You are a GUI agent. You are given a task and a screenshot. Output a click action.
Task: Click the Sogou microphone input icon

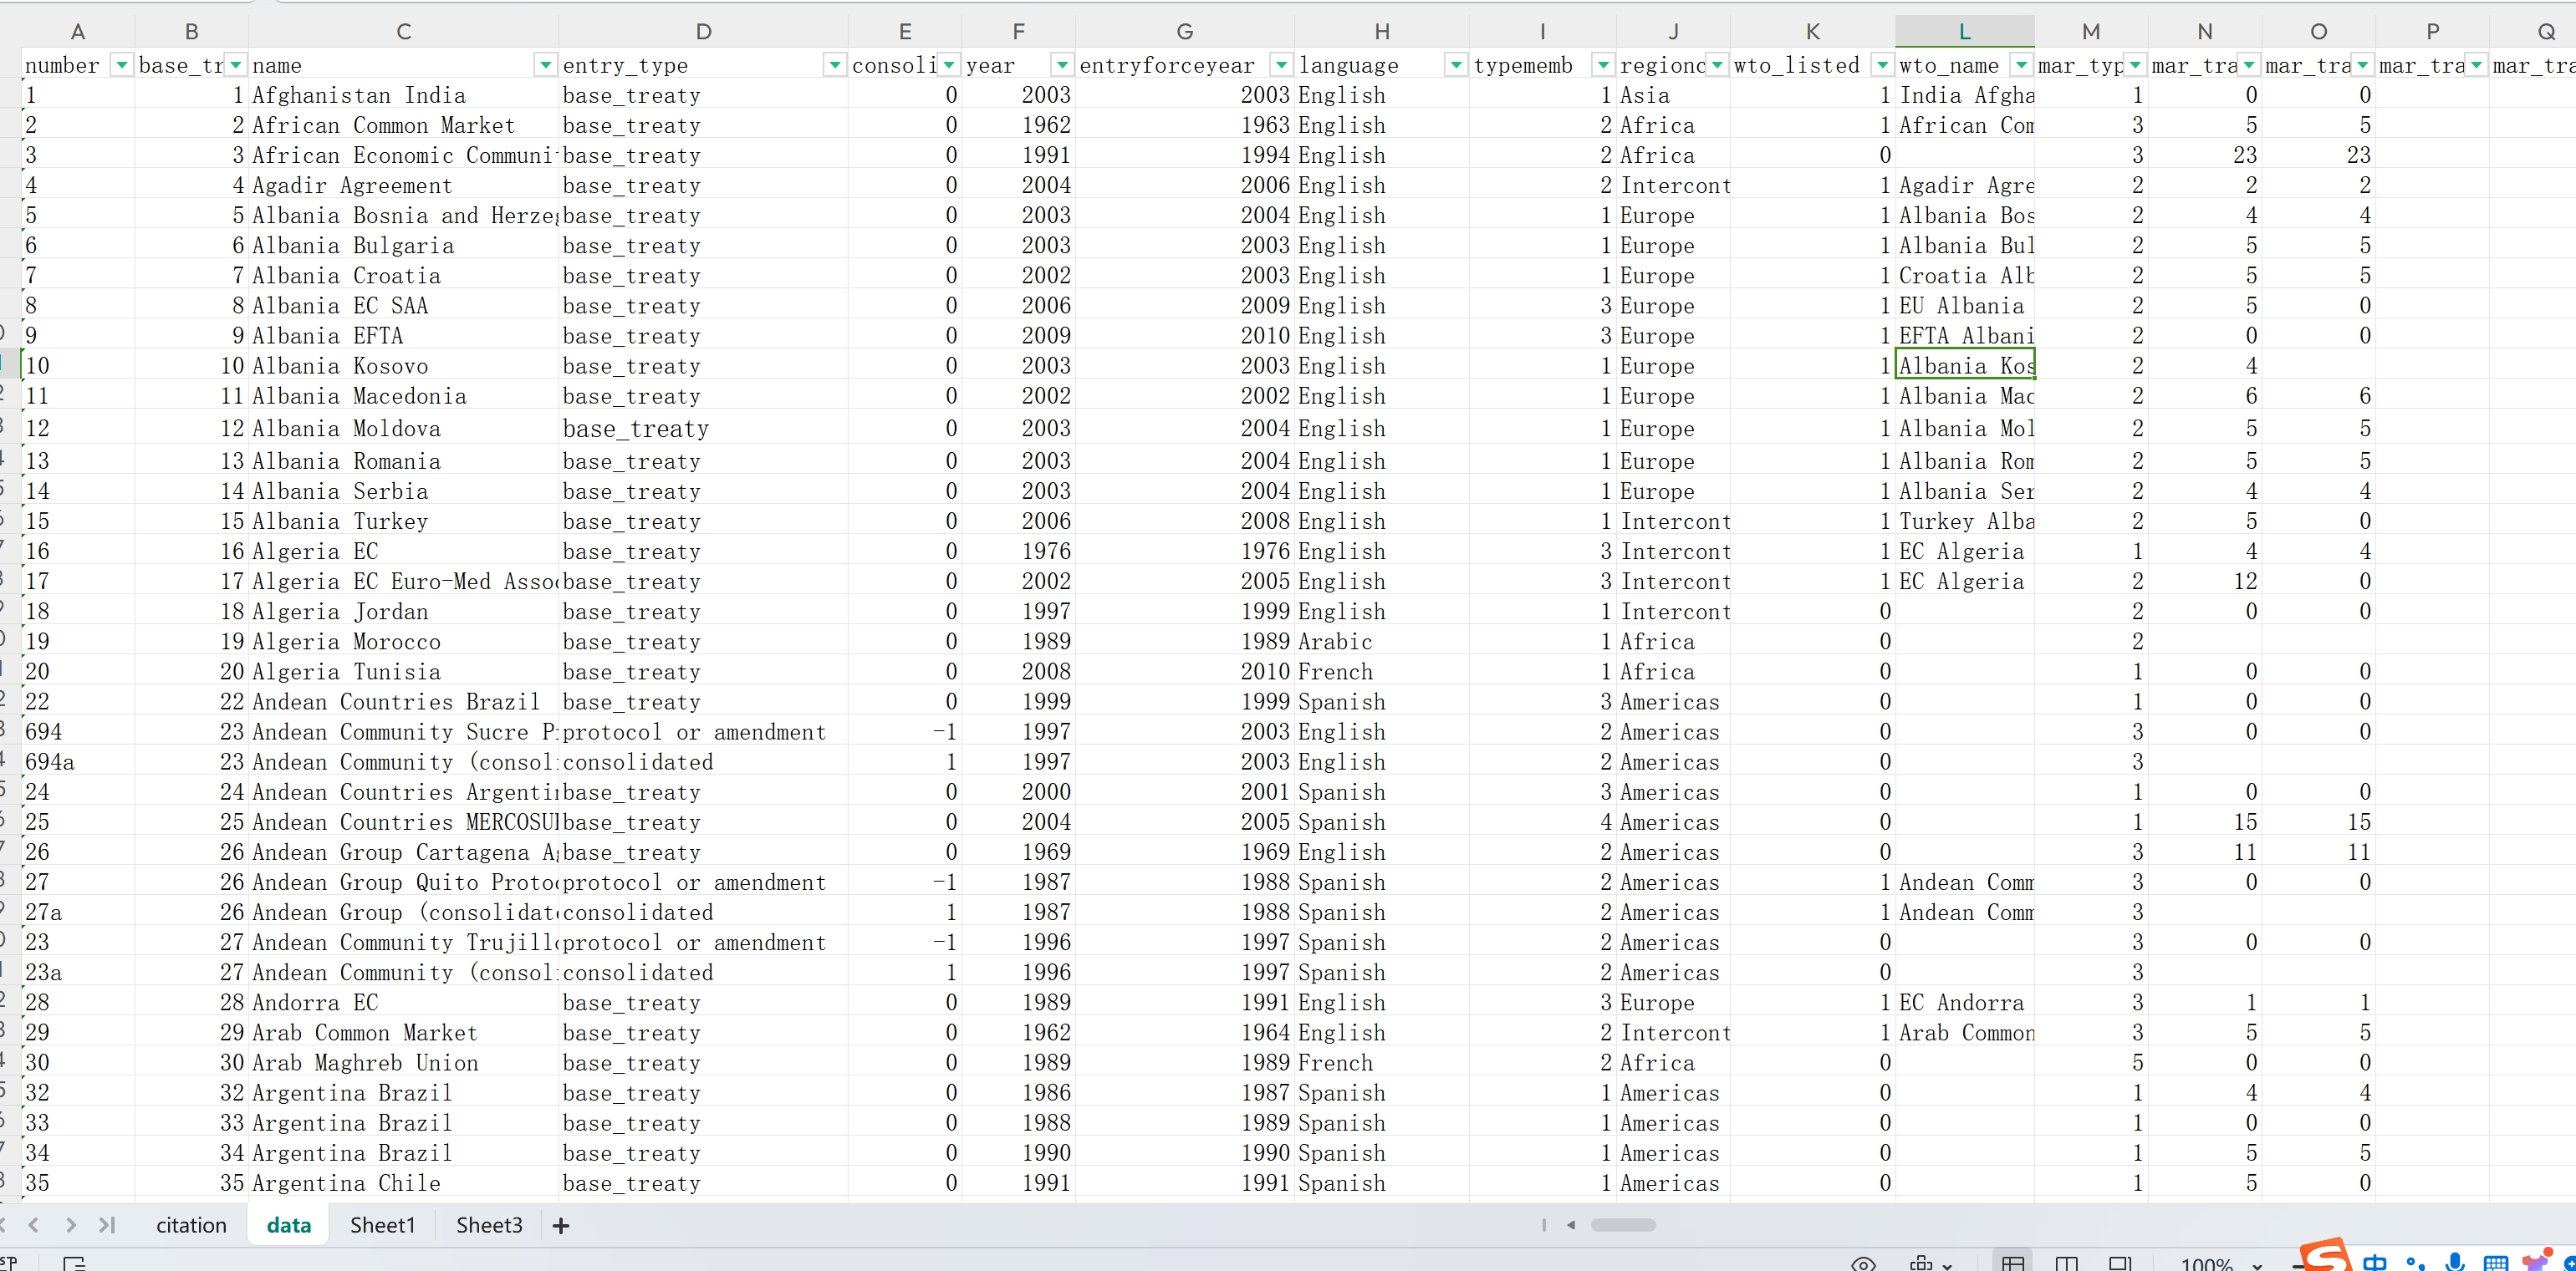tap(2454, 1262)
